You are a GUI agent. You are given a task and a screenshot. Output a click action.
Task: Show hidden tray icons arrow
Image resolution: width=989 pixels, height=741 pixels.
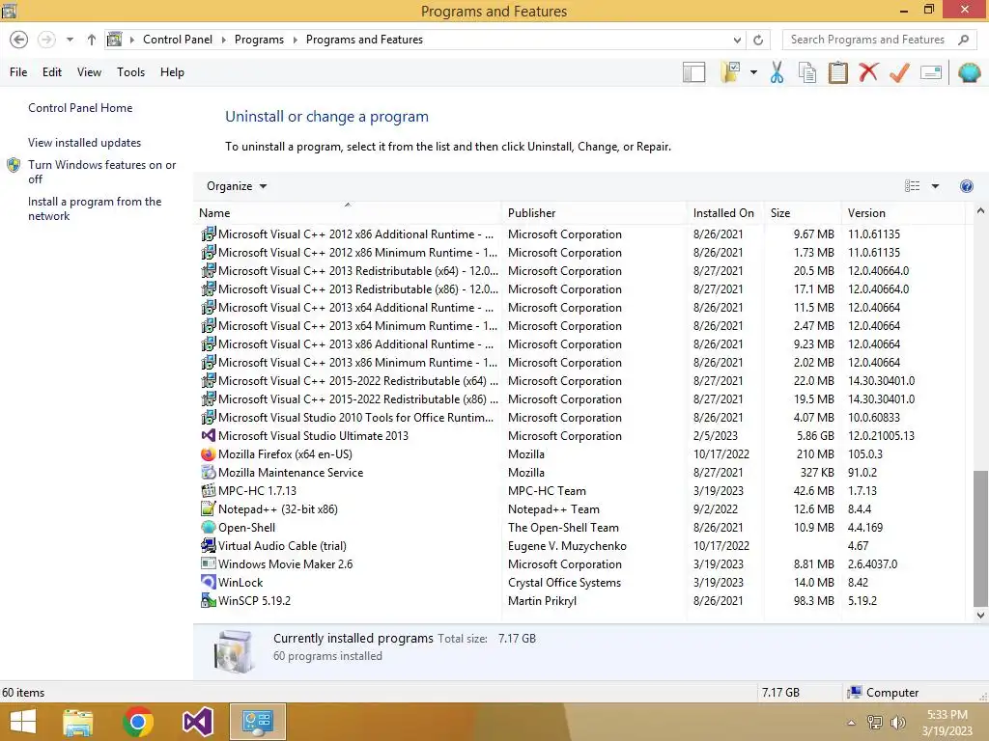click(x=851, y=723)
